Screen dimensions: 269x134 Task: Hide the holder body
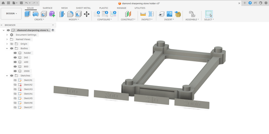pyautogui.click(x=15, y=53)
